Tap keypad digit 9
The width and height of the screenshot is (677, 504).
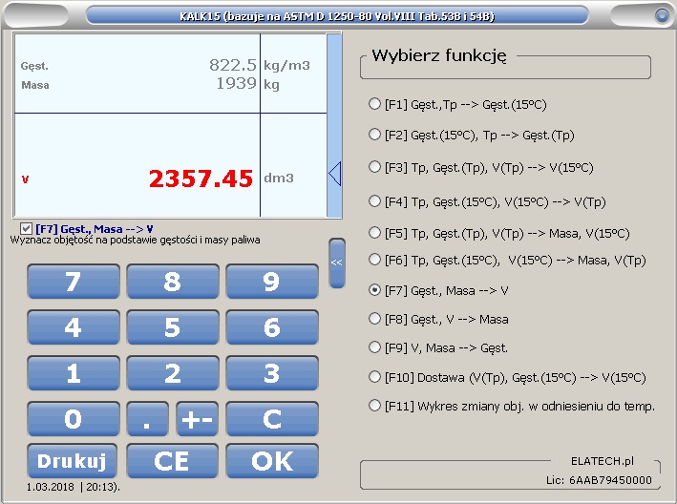pyautogui.click(x=272, y=282)
